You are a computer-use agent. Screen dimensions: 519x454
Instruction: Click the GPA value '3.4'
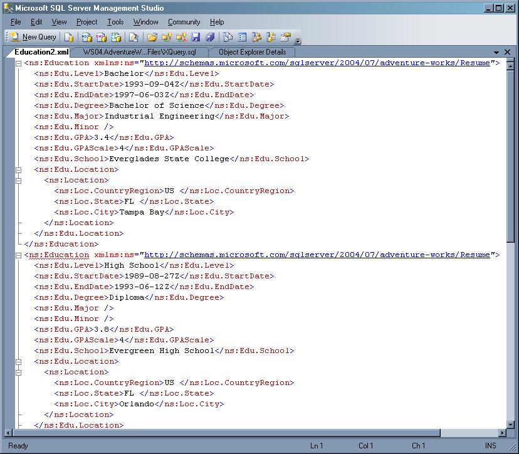tap(102, 137)
